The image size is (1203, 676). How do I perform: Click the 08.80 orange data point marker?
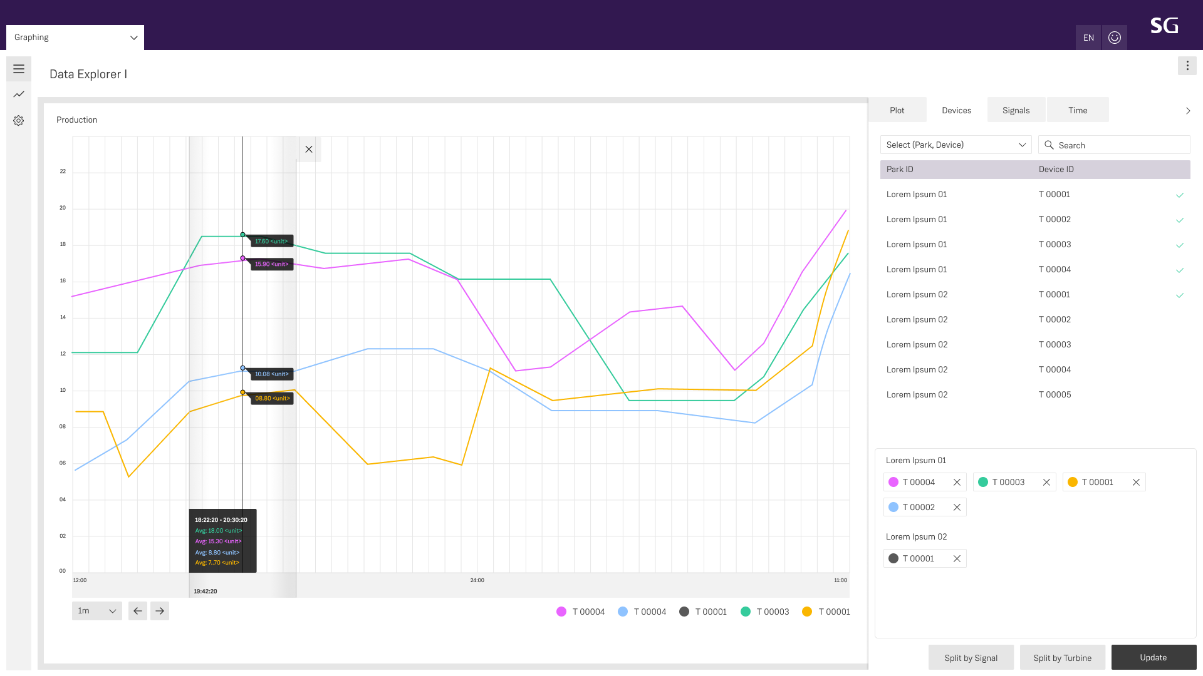click(x=242, y=392)
